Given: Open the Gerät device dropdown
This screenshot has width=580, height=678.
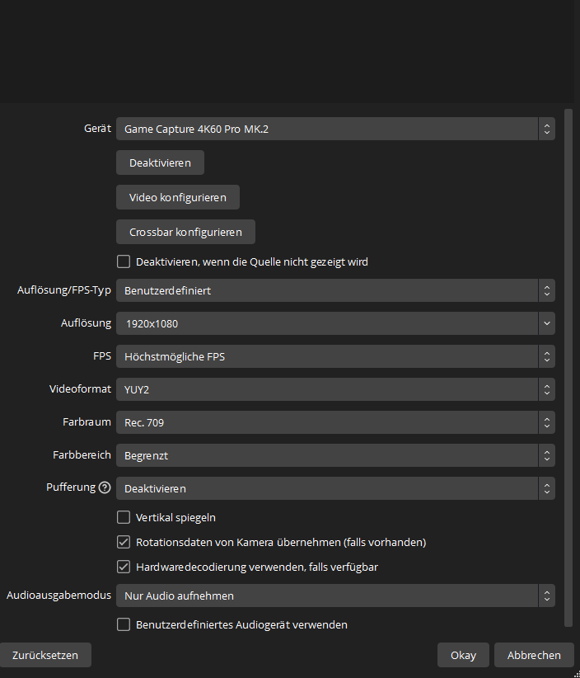Looking at the screenshot, I should tap(334, 129).
